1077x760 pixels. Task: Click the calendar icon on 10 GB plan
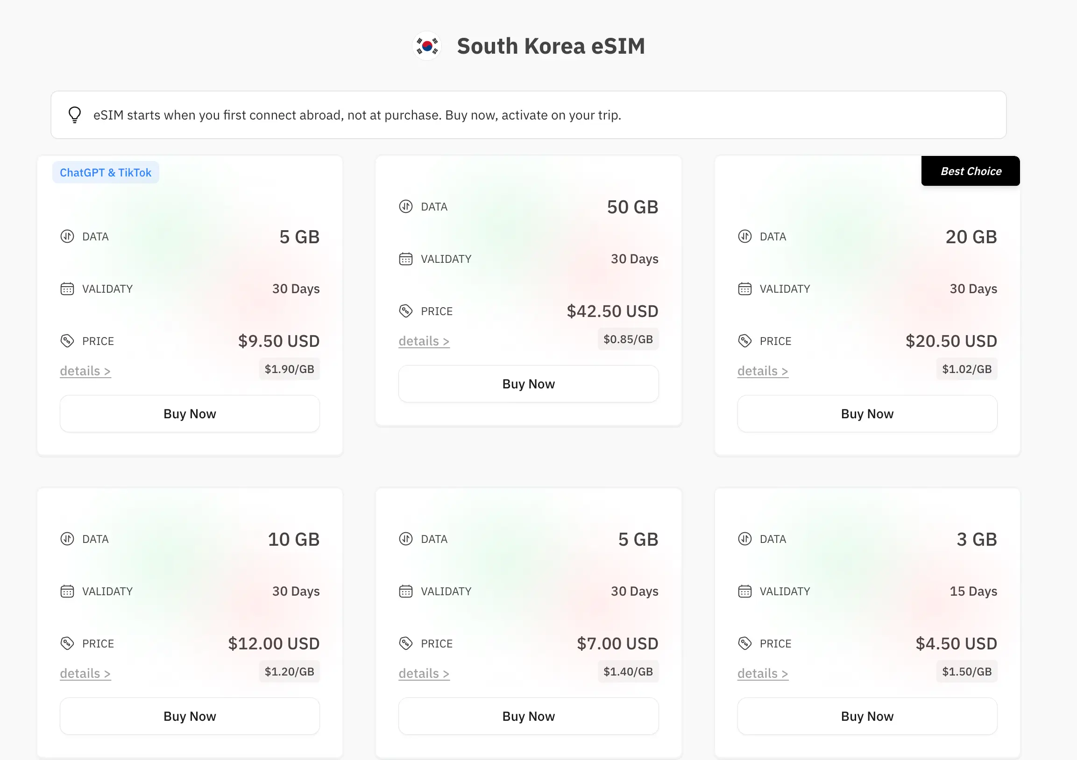coord(67,591)
